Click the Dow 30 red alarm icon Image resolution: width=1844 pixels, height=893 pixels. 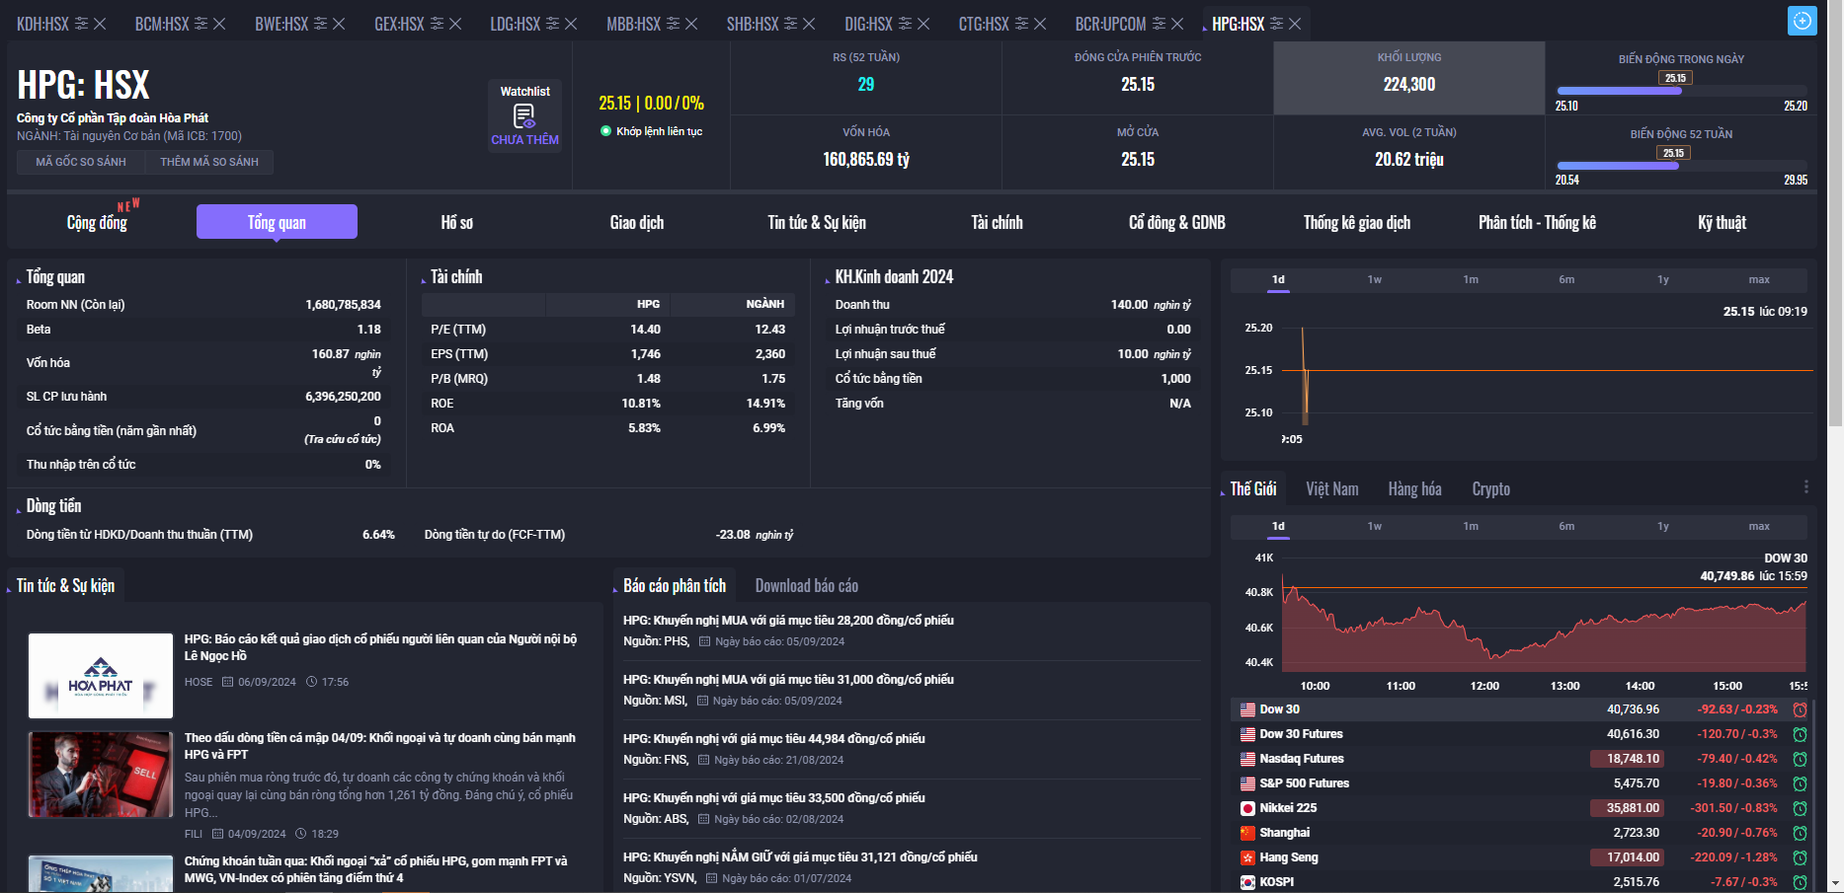1800,709
